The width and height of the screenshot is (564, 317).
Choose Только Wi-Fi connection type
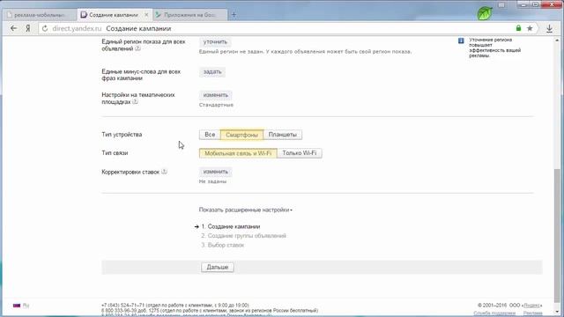click(300, 153)
